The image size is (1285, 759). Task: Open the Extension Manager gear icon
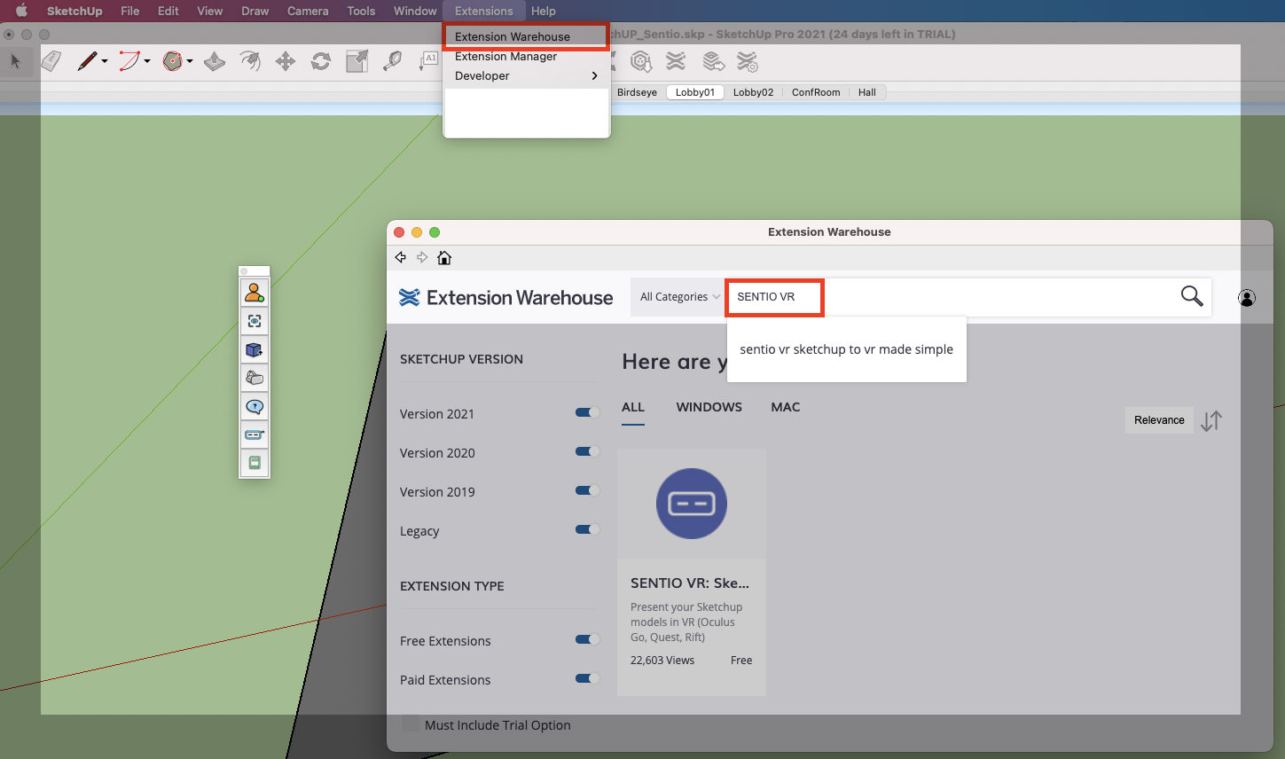[x=748, y=61]
